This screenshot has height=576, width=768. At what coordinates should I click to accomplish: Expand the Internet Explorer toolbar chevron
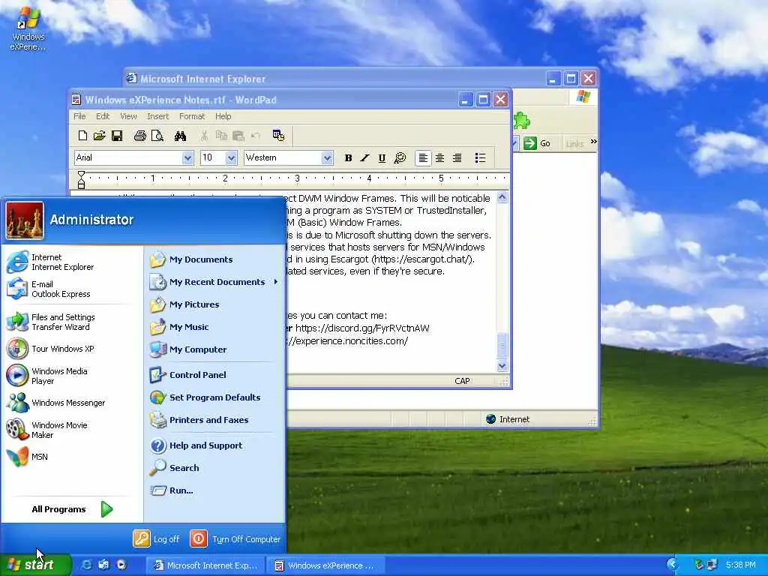594,142
